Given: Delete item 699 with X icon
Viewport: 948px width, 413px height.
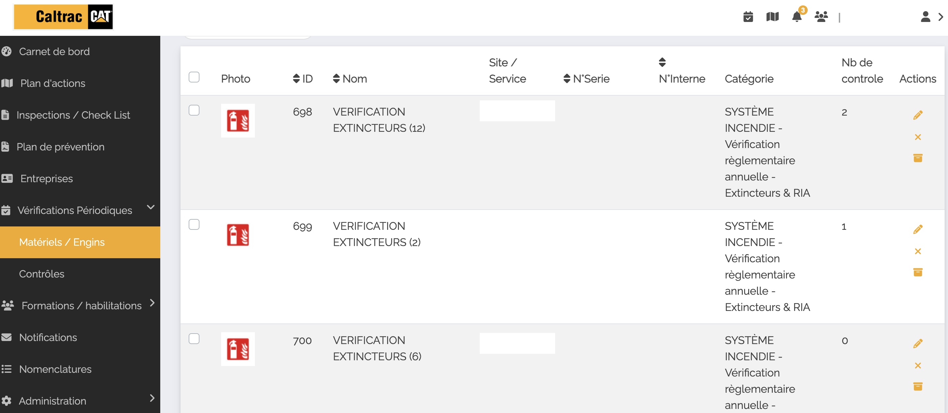Looking at the screenshot, I should [x=918, y=251].
